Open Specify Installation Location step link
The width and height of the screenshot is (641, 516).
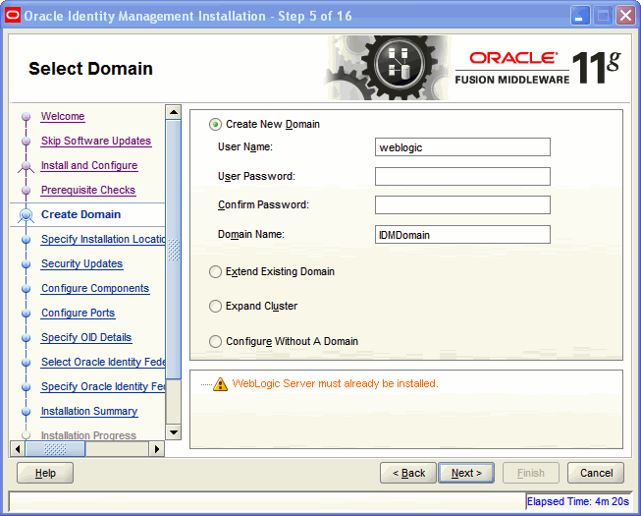103,239
